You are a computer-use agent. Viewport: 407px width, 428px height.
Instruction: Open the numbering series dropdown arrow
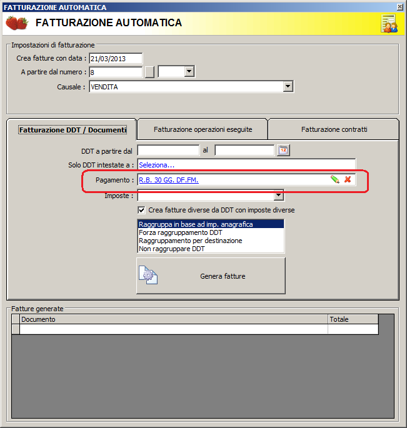pos(189,72)
